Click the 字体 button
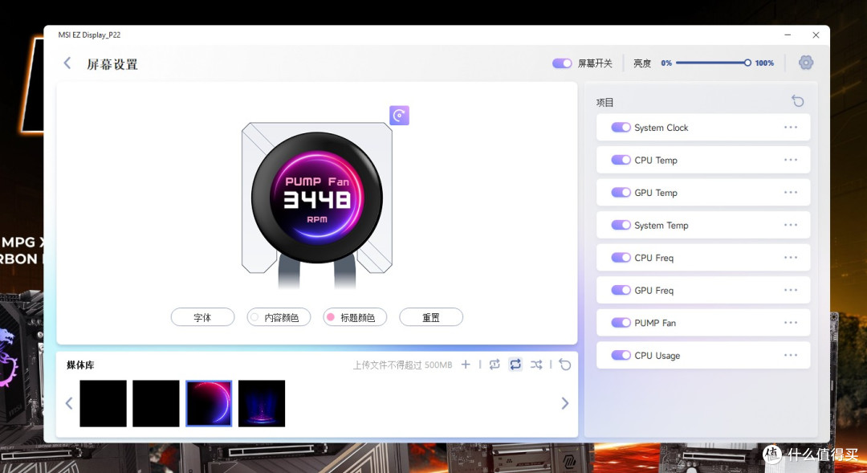This screenshot has height=473, width=867. (x=202, y=317)
